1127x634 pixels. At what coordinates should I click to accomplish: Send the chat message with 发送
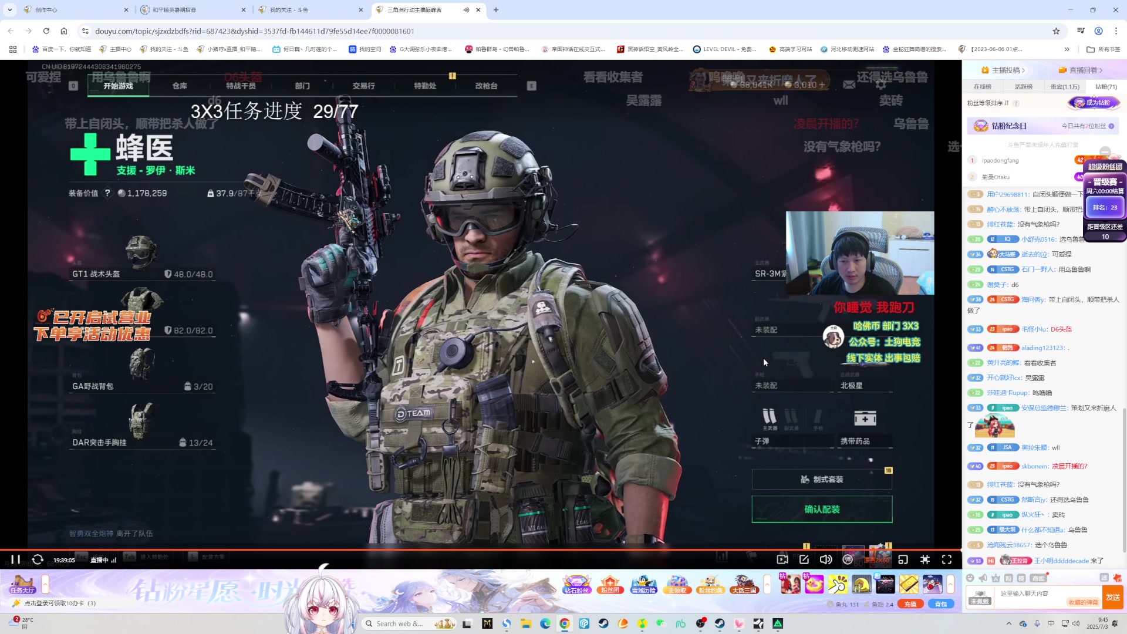point(1113,597)
